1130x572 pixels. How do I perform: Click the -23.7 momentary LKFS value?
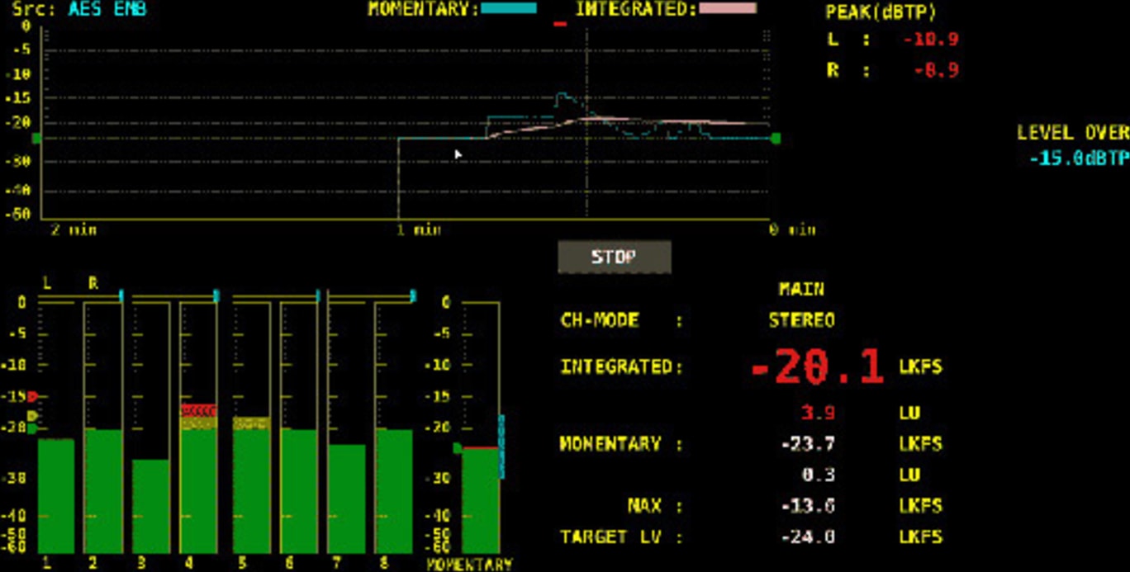(x=808, y=444)
